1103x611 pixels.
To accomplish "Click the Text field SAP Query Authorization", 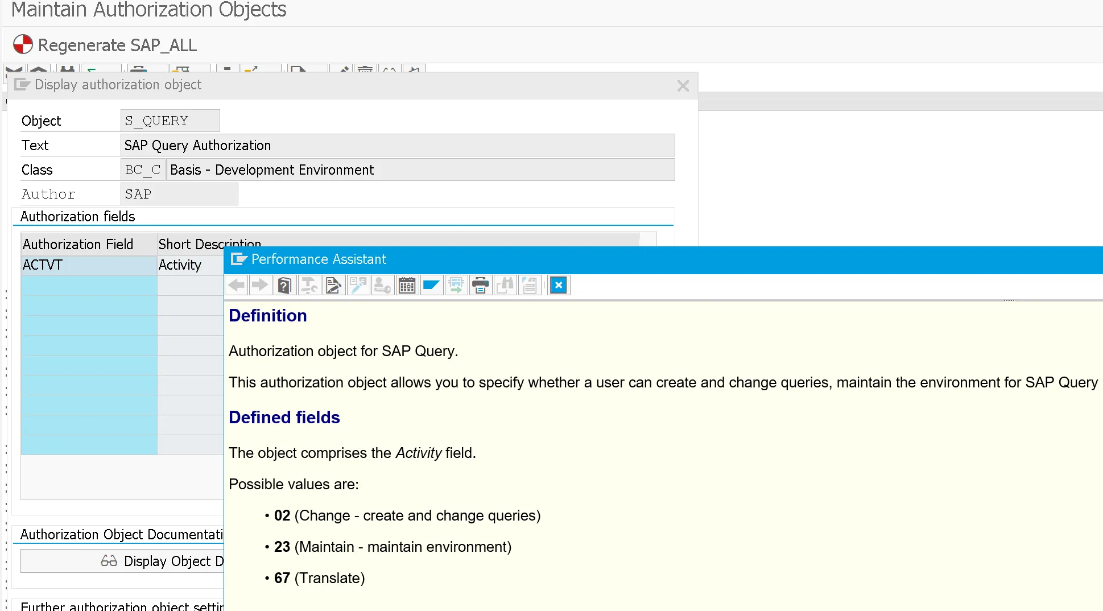I will pyautogui.click(x=397, y=145).
